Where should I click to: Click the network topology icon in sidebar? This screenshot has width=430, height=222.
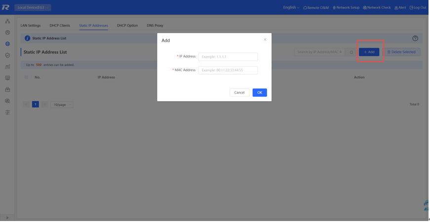pyautogui.click(x=7, y=21)
